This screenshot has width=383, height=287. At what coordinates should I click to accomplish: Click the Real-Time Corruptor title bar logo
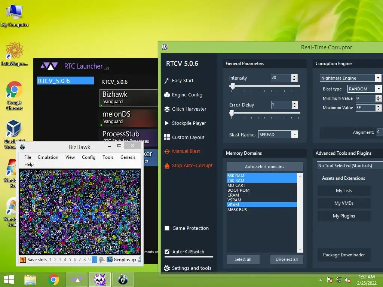(x=165, y=47)
